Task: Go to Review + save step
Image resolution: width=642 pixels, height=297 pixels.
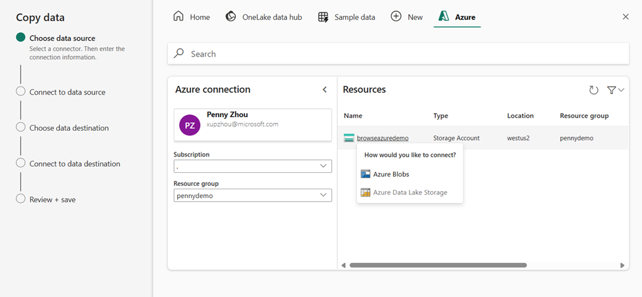Action: pos(53,200)
